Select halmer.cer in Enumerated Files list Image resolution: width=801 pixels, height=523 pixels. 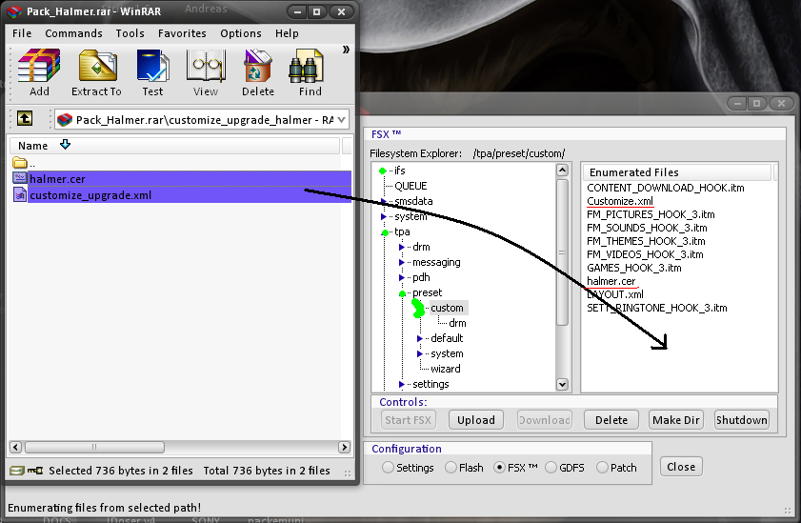(x=611, y=281)
